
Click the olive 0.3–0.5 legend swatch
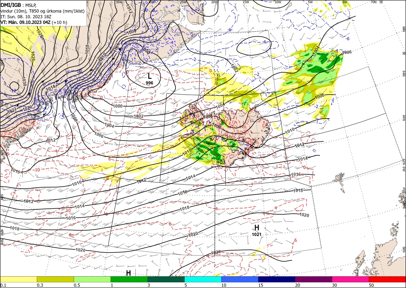[x=55, y=279]
